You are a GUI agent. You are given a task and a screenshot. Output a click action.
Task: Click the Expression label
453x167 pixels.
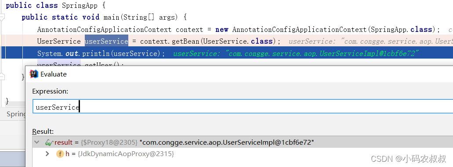[50, 91]
